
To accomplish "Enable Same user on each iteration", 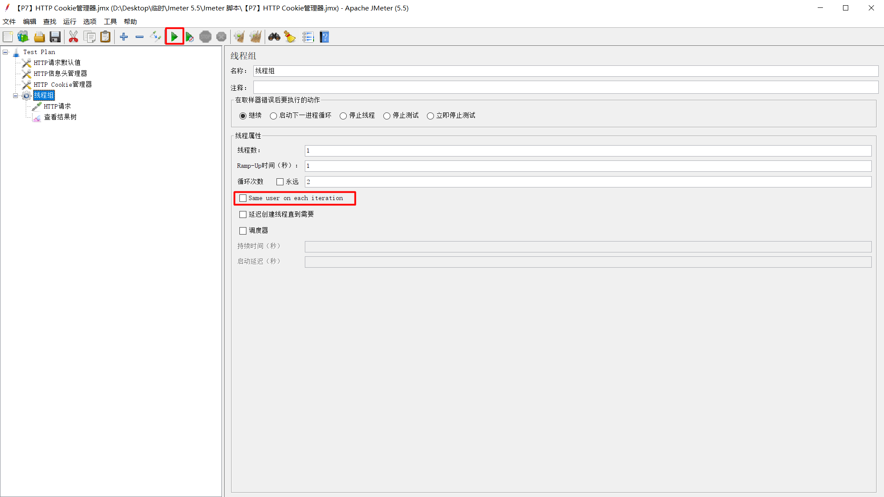I will click(x=243, y=198).
